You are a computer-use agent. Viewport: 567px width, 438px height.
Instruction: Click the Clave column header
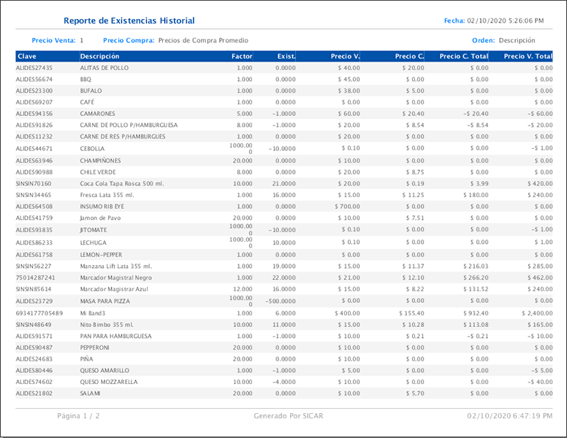click(26, 56)
